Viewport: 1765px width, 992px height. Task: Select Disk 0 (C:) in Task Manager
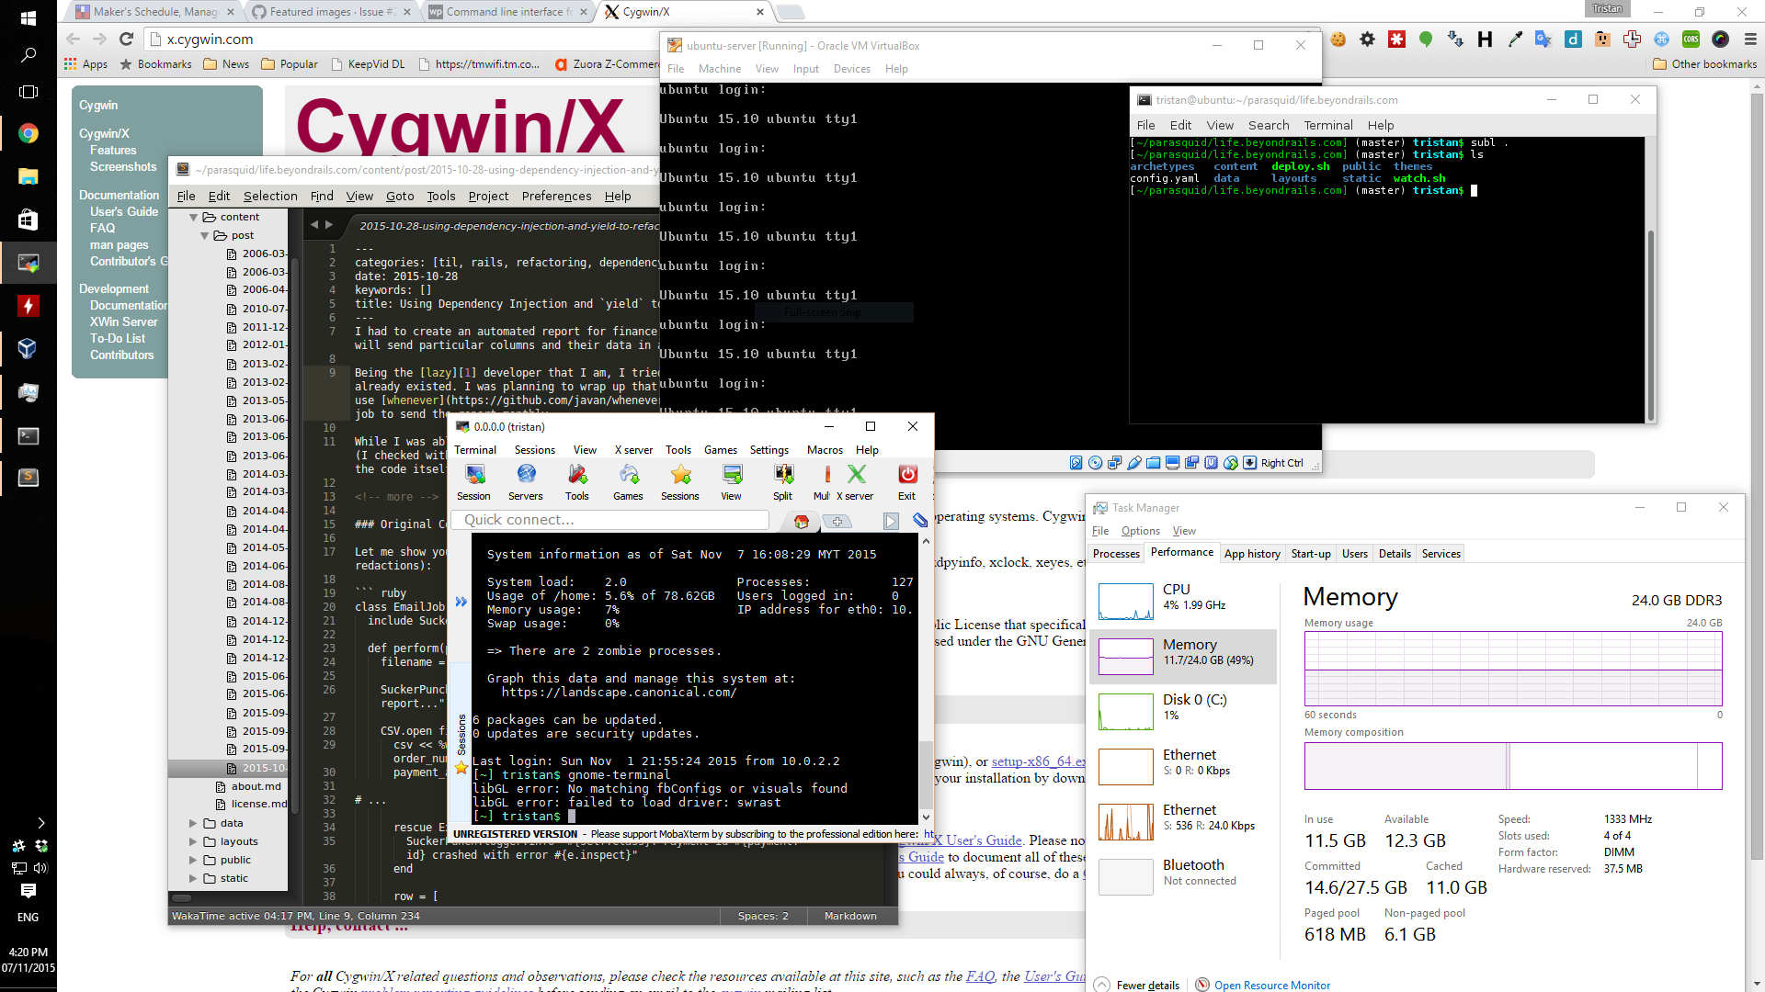pos(1183,712)
